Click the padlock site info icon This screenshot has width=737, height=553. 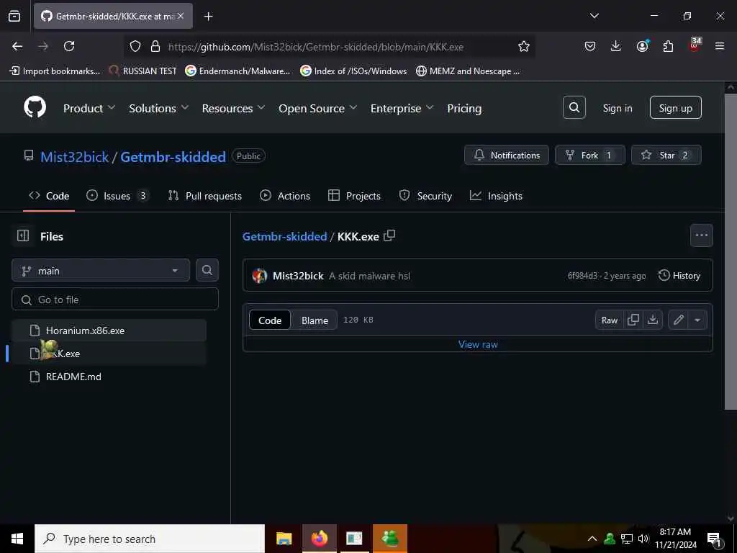[155, 46]
